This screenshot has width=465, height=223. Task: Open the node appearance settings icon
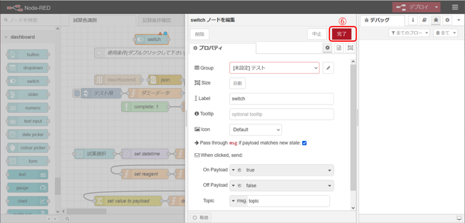(350, 48)
